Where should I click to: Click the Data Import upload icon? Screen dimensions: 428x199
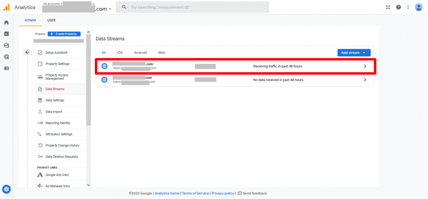coord(40,112)
